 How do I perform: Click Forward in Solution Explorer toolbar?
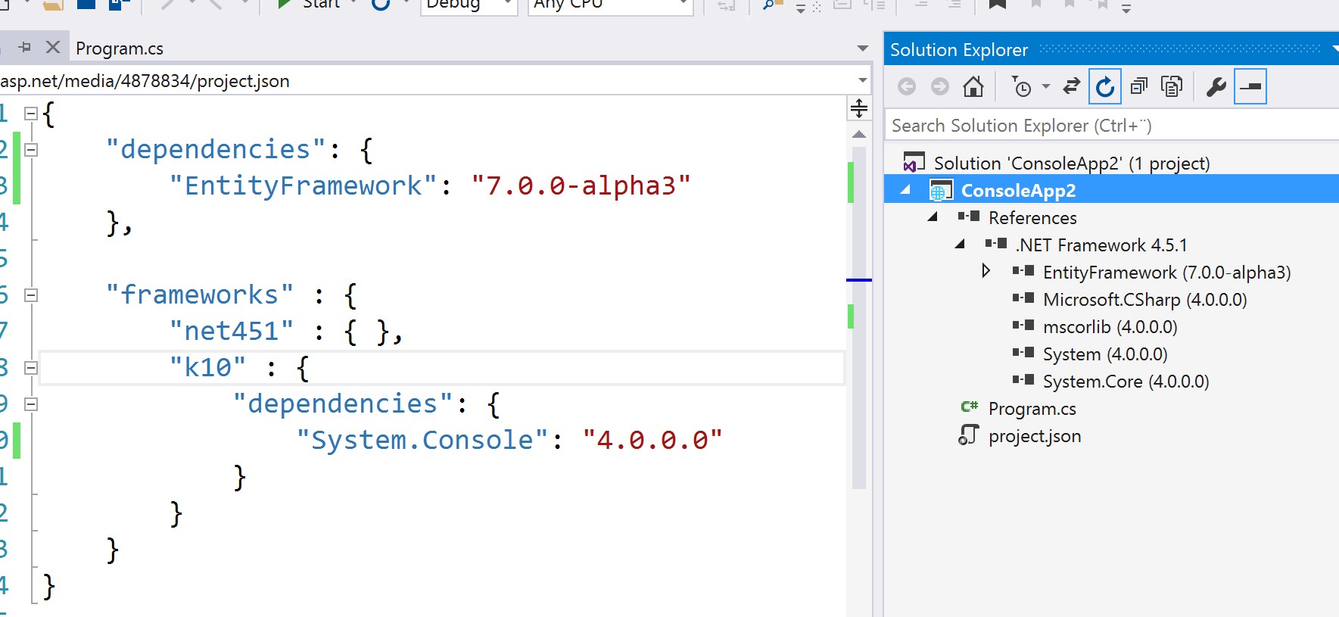[940, 86]
